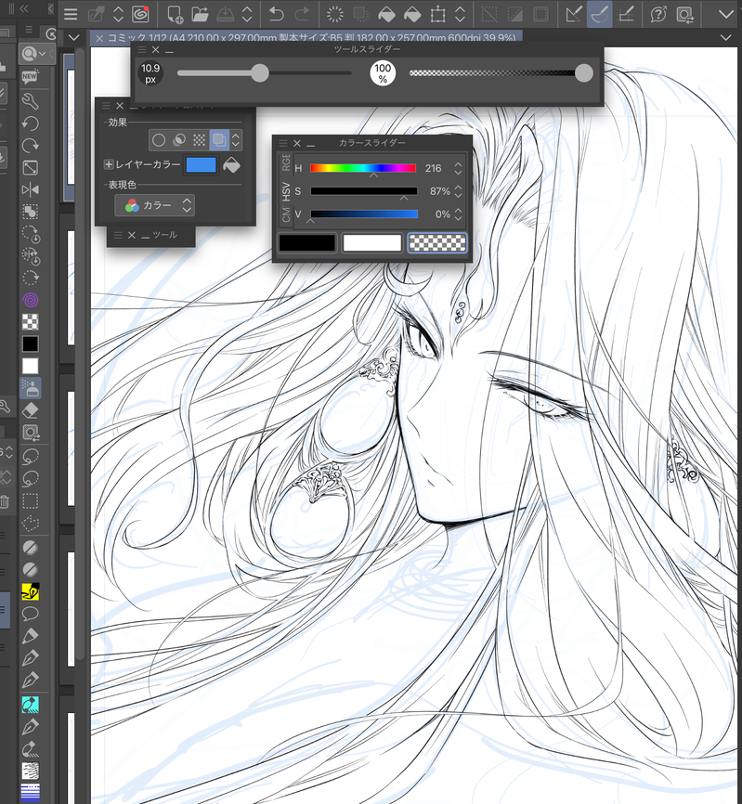742x804 pixels.
Task: Create a new canvas from the command bar
Action: click(175, 14)
